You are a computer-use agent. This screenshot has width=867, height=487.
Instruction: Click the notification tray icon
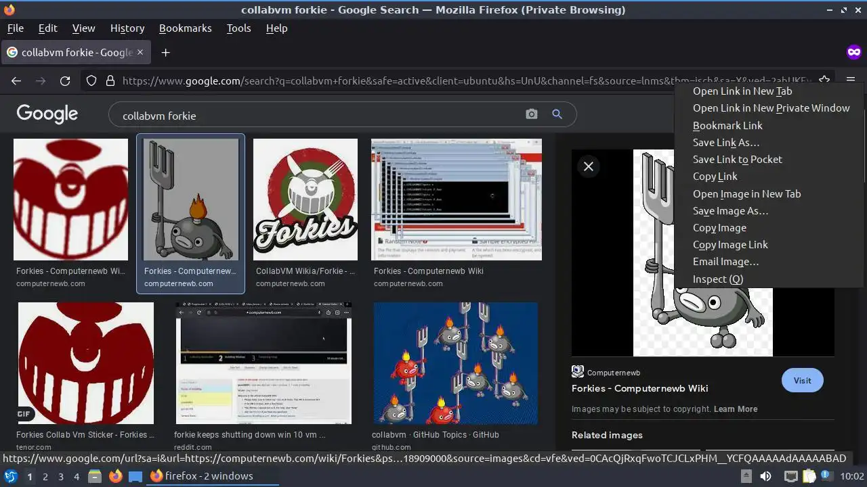coord(828,476)
